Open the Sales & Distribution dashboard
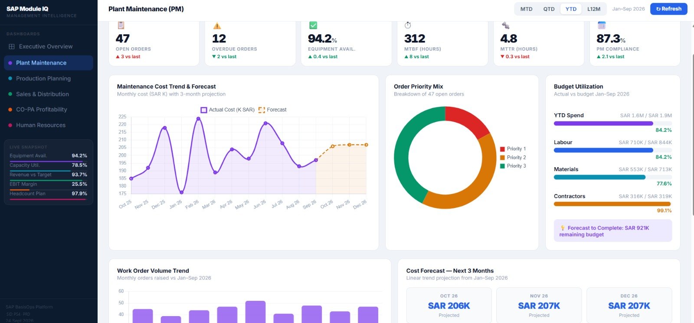Screen dimensions: 694x323 (49, 94)
